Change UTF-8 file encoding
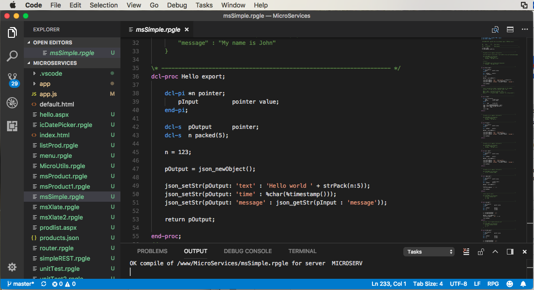 [x=458, y=284]
